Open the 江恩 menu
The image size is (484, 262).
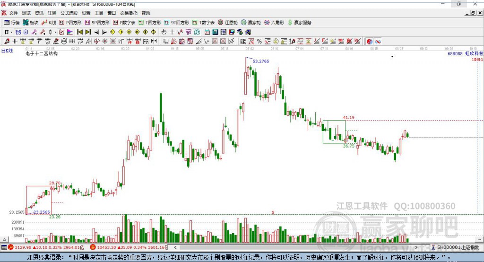pos(52,13)
